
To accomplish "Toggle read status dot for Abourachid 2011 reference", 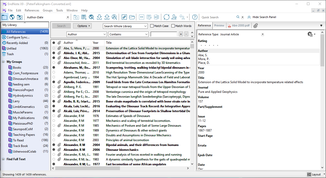I will [x=54, y=63].
